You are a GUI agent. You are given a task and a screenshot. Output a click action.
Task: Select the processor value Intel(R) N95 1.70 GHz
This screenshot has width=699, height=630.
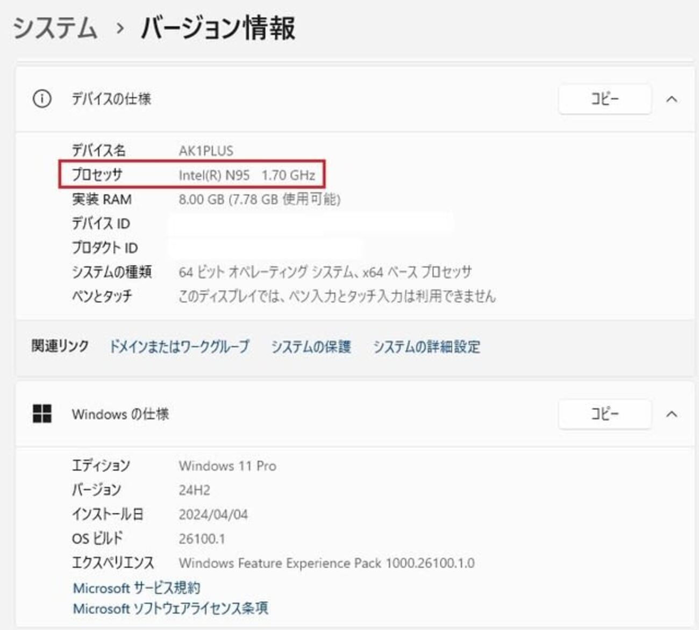pos(247,175)
